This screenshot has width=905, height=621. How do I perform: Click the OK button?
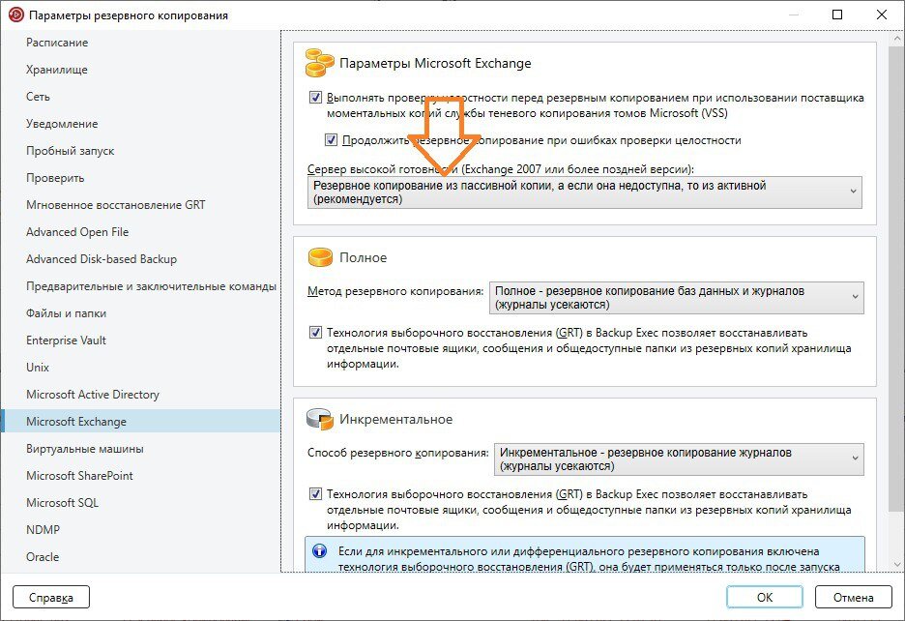[x=764, y=597]
